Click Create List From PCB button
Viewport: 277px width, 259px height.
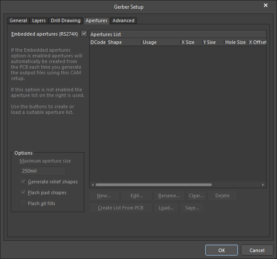click(120, 208)
